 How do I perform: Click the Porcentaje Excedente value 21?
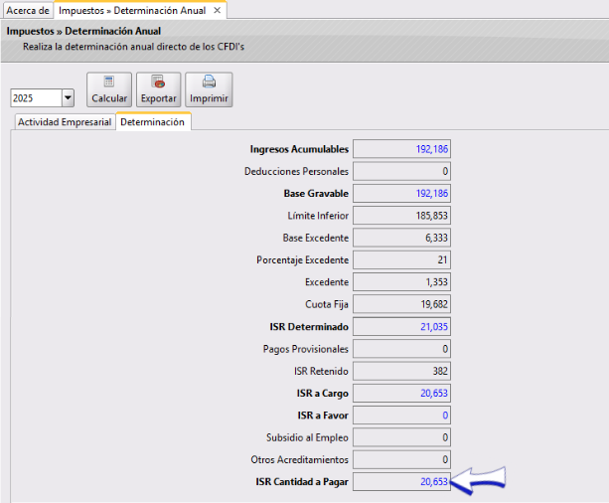[x=401, y=259]
